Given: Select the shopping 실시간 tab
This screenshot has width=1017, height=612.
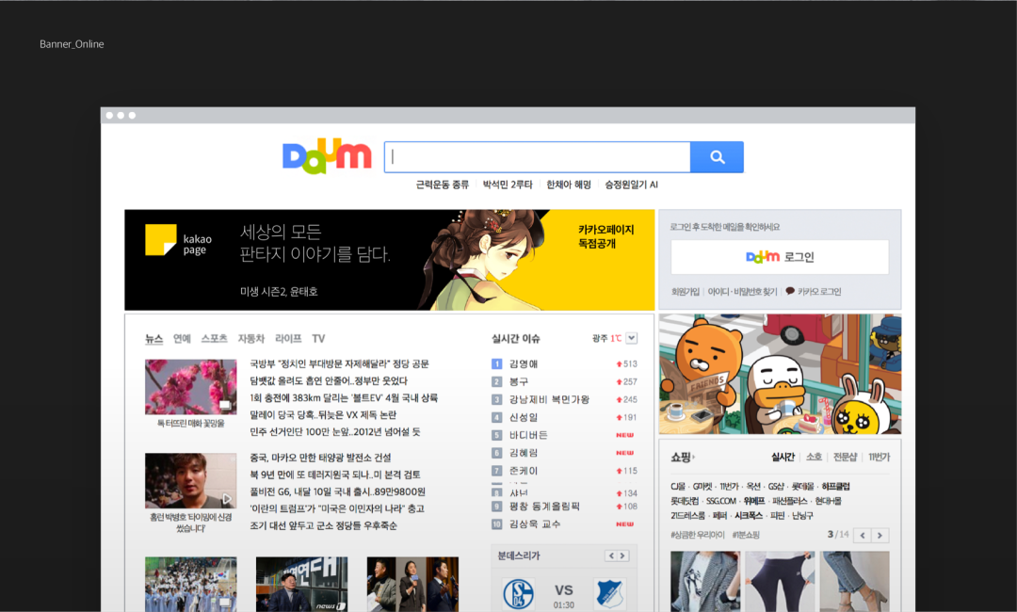Looking at the screenshot, I should 783,457.
